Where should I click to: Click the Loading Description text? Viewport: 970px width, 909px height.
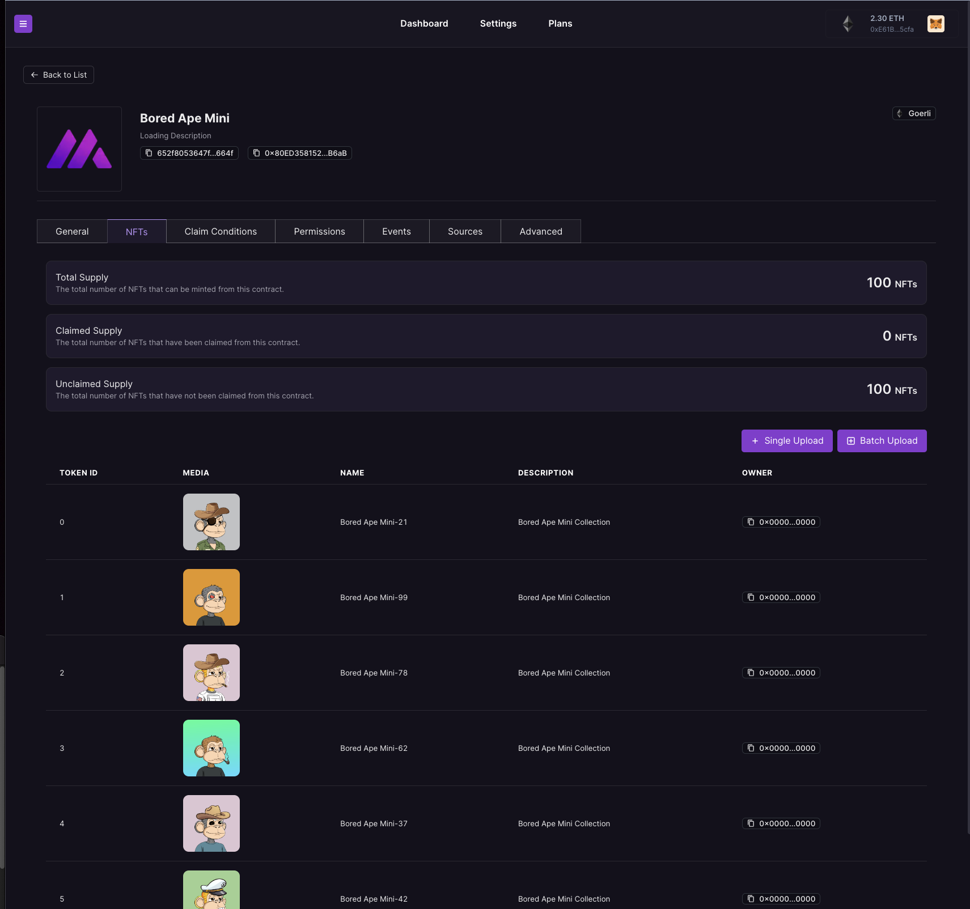176,135
